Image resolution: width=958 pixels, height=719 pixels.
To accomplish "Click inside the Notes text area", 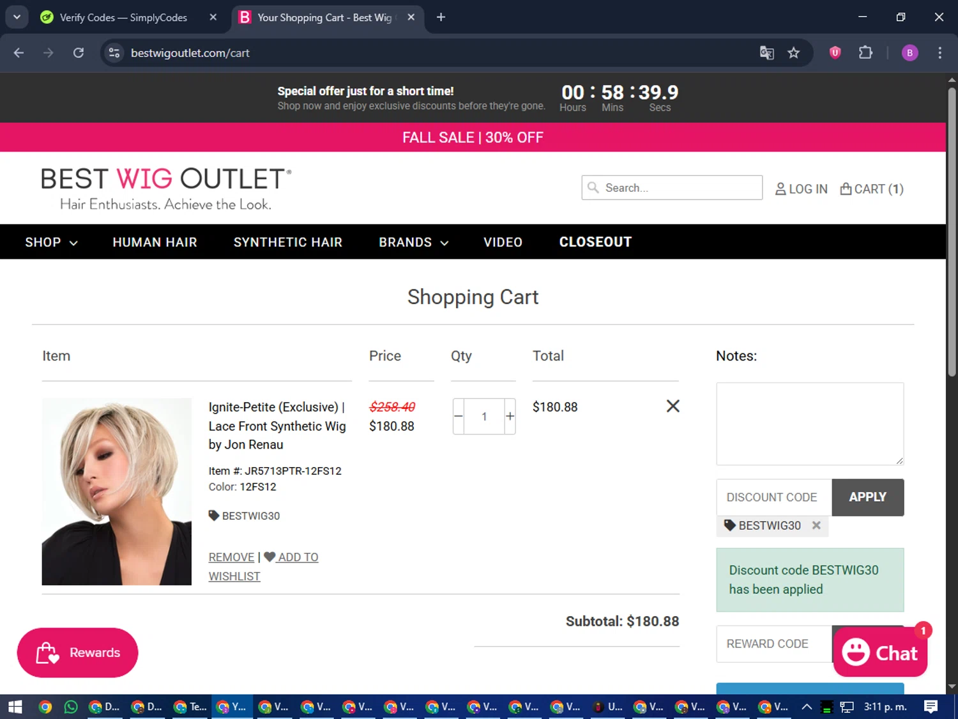I will click(x=810, y=424).
